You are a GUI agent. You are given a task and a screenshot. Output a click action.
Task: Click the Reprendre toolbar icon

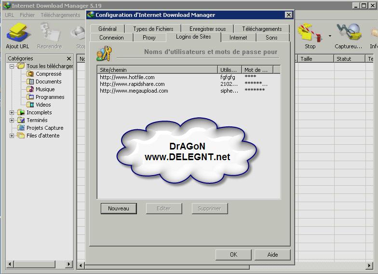(50, 33)
